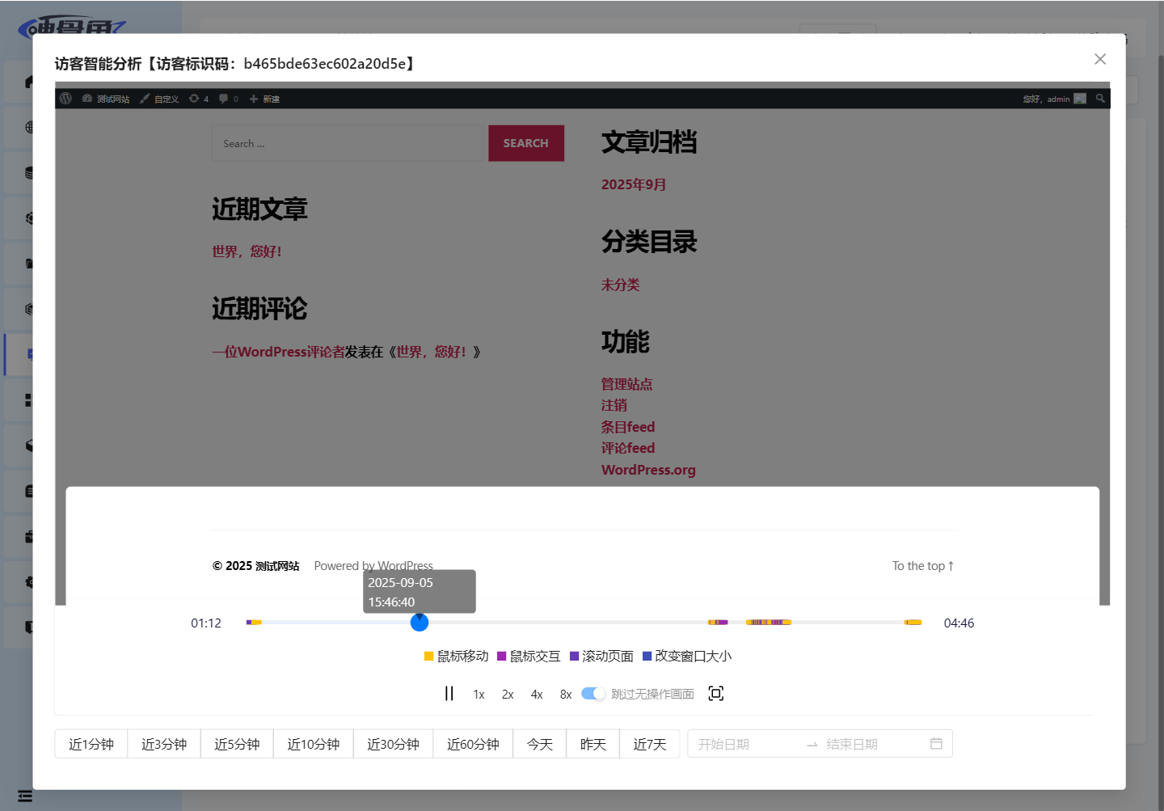Choose the 近7天 time filter

click(x=649, y=744)
